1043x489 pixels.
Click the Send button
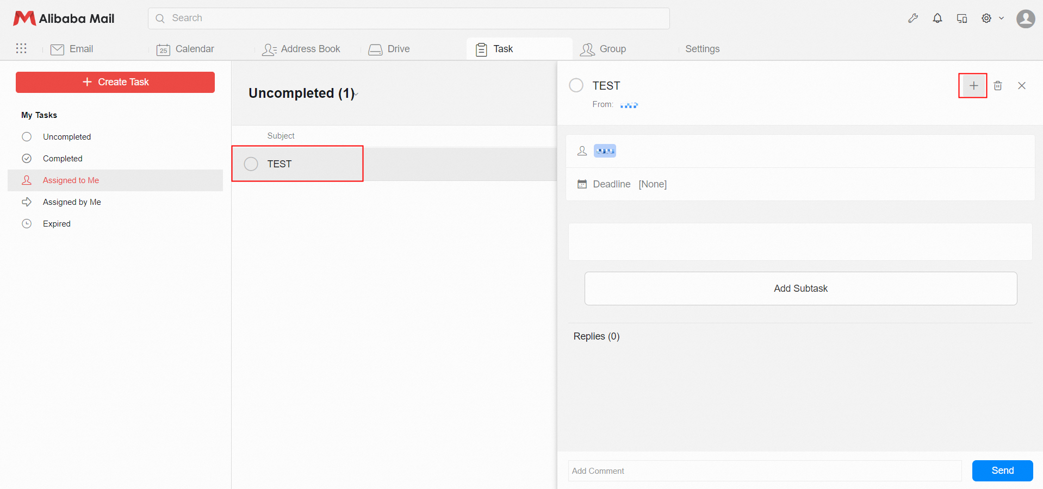[1002, 471]
